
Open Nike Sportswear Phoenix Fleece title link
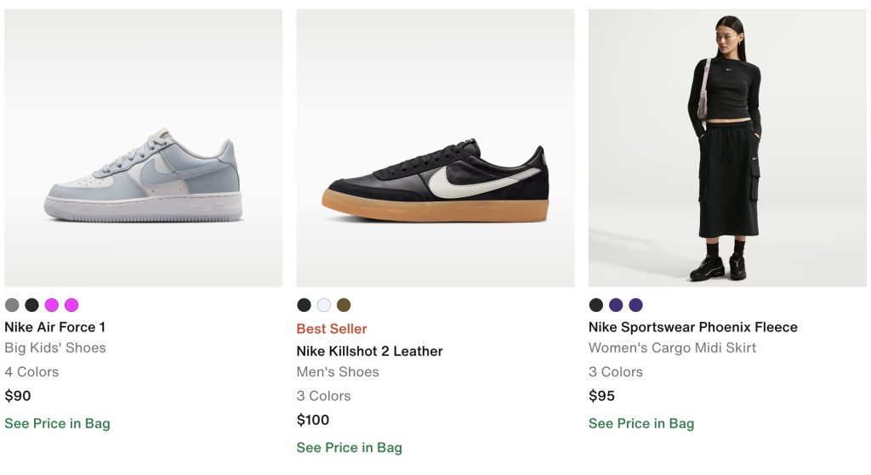(x=692, y=327)
